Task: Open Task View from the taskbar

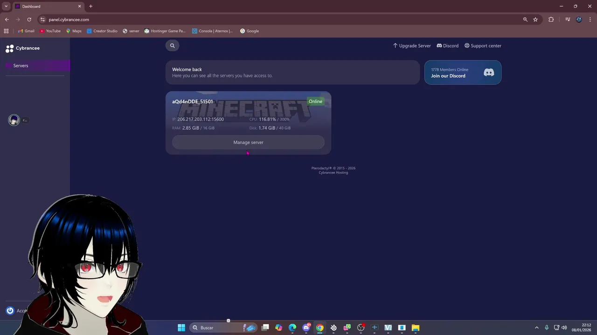Action: 265,328
